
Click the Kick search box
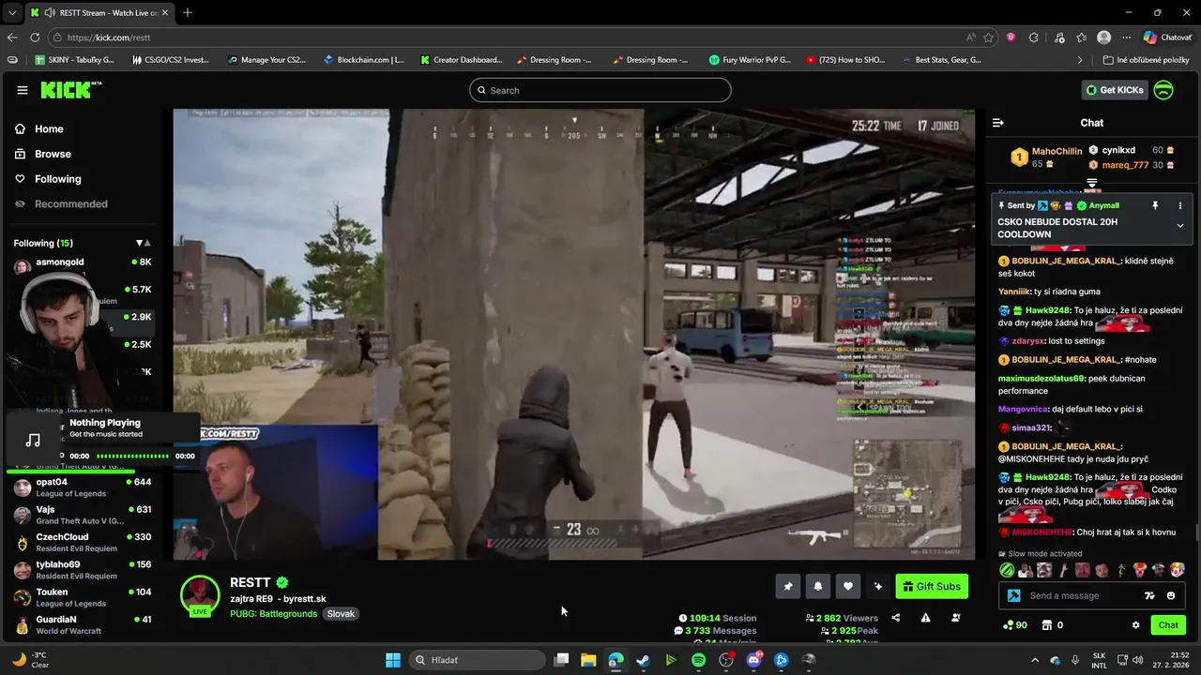click(600, 90)
